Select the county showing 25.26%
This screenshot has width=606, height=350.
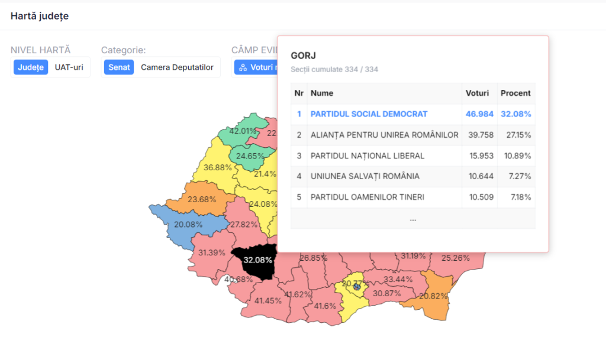(x=455, y=258)
